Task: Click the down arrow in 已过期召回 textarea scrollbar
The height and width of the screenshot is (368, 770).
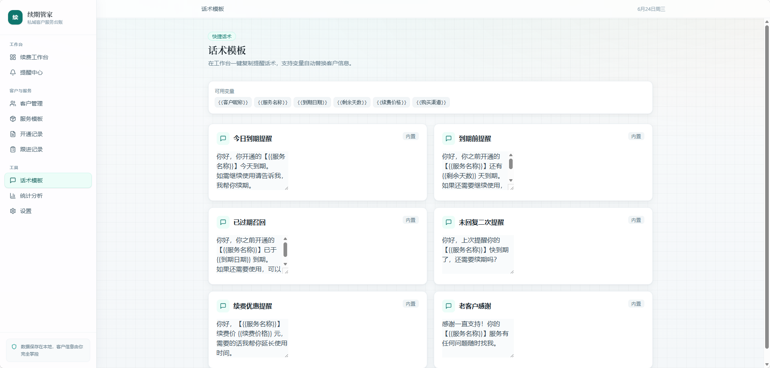Action: (285, 264)
